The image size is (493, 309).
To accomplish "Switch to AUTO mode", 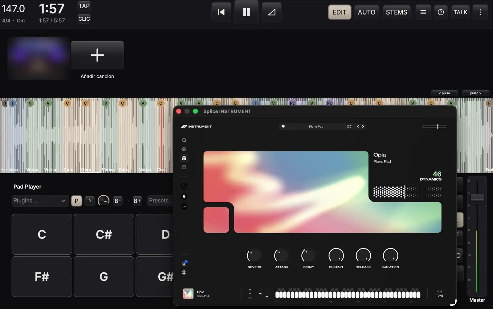I will [x=366, y=12].
